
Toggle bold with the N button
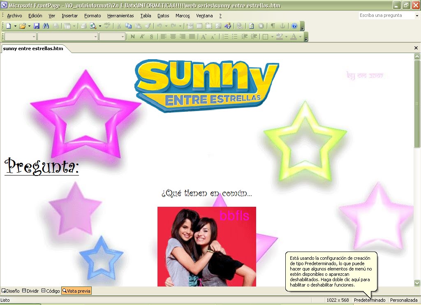pos(133,37)
